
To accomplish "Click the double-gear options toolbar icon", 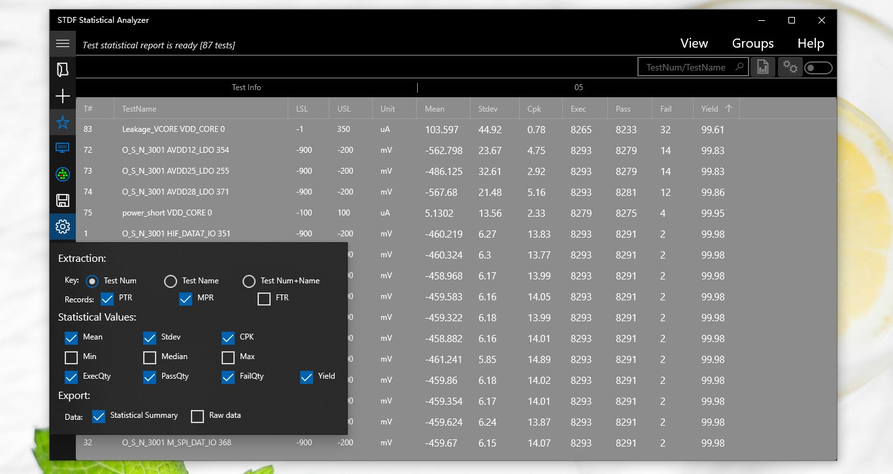I will click(x=790, y=67).
